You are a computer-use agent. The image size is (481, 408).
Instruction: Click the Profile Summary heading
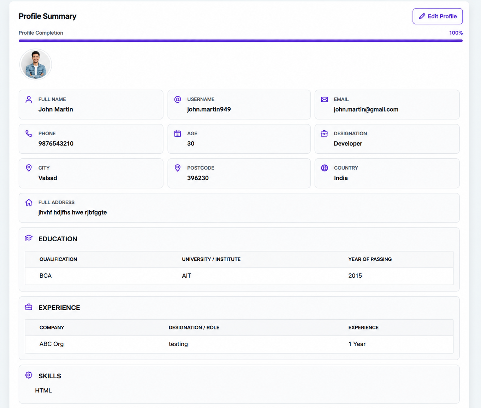47,16
